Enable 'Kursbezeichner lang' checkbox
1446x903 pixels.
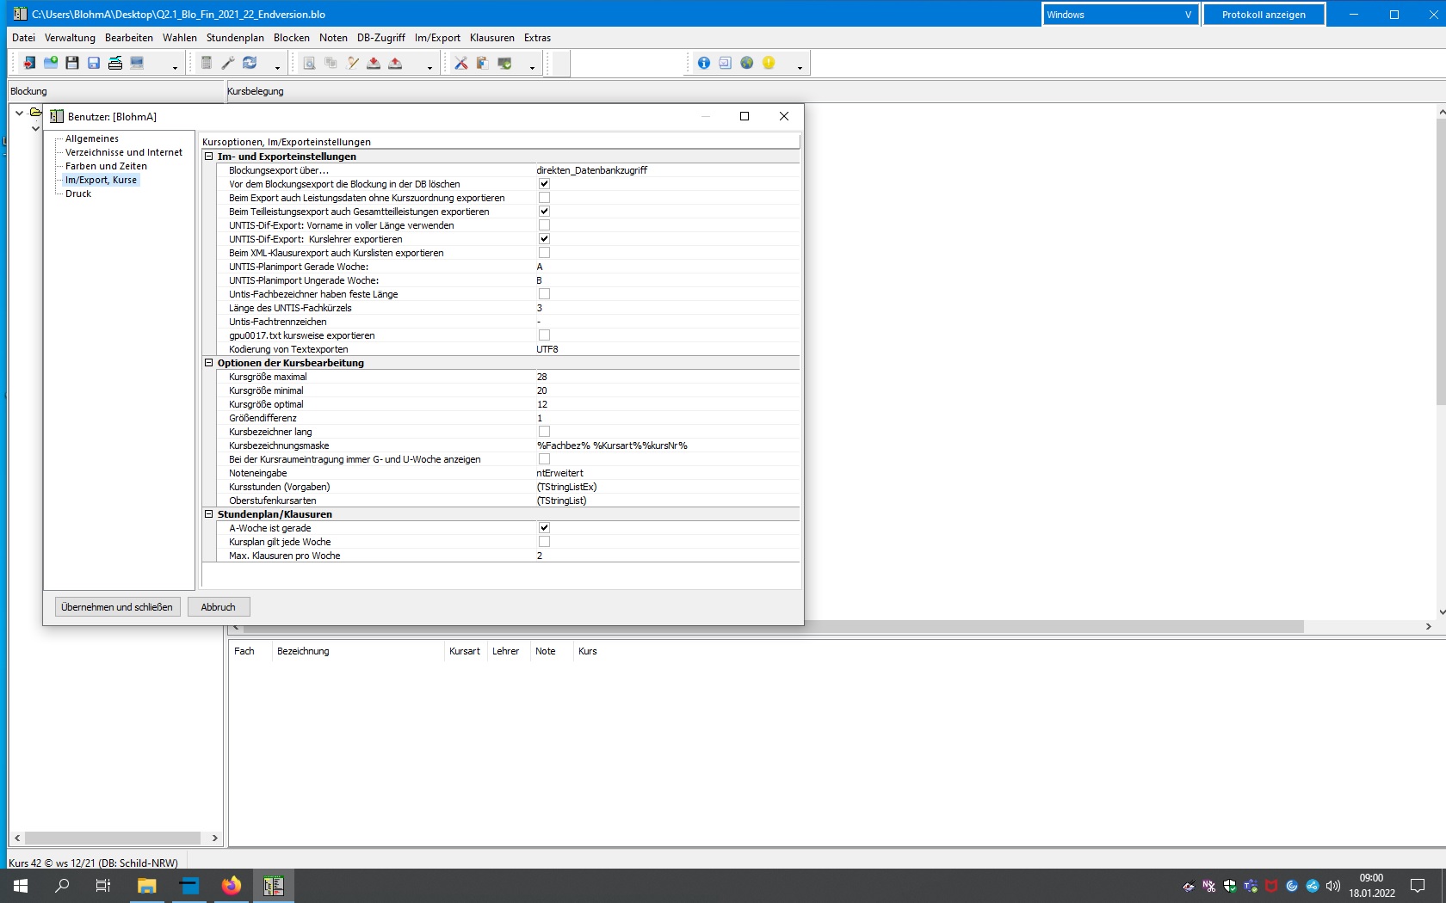point(544,432)
